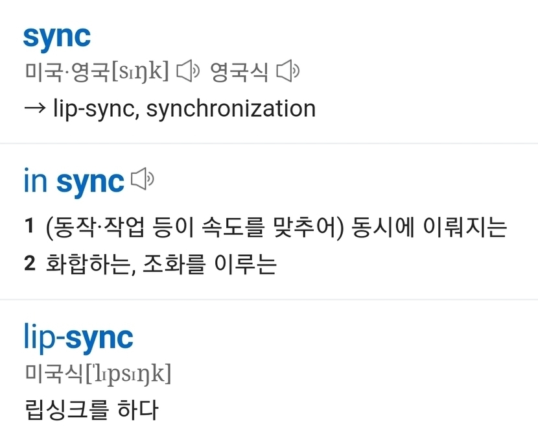The width and height of the screenshot is (538, 447).
Task: Select the meaning "동시에 이뤄지는"
Action: pos(428,227)
